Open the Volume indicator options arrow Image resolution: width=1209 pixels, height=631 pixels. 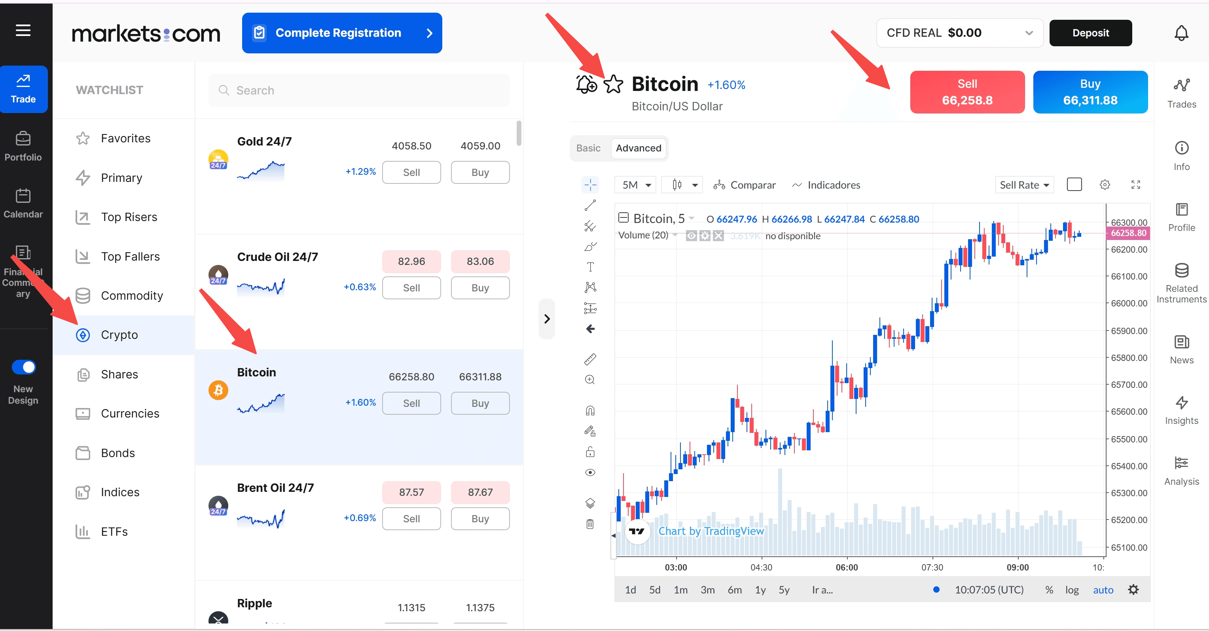click(x=675, y=235)
